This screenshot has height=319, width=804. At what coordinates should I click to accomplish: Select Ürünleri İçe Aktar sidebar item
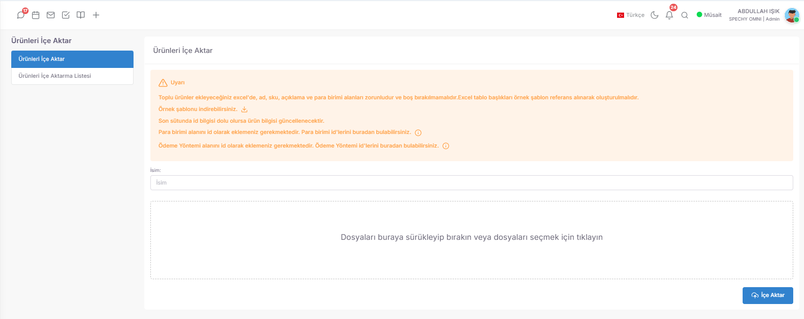[x=72, y=59]
